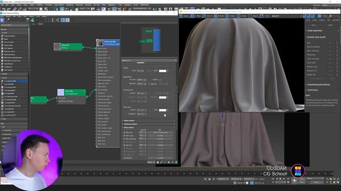Click the Save icon in Corona frame buffer
Screen dimensions: 341x191
[181, 16]
